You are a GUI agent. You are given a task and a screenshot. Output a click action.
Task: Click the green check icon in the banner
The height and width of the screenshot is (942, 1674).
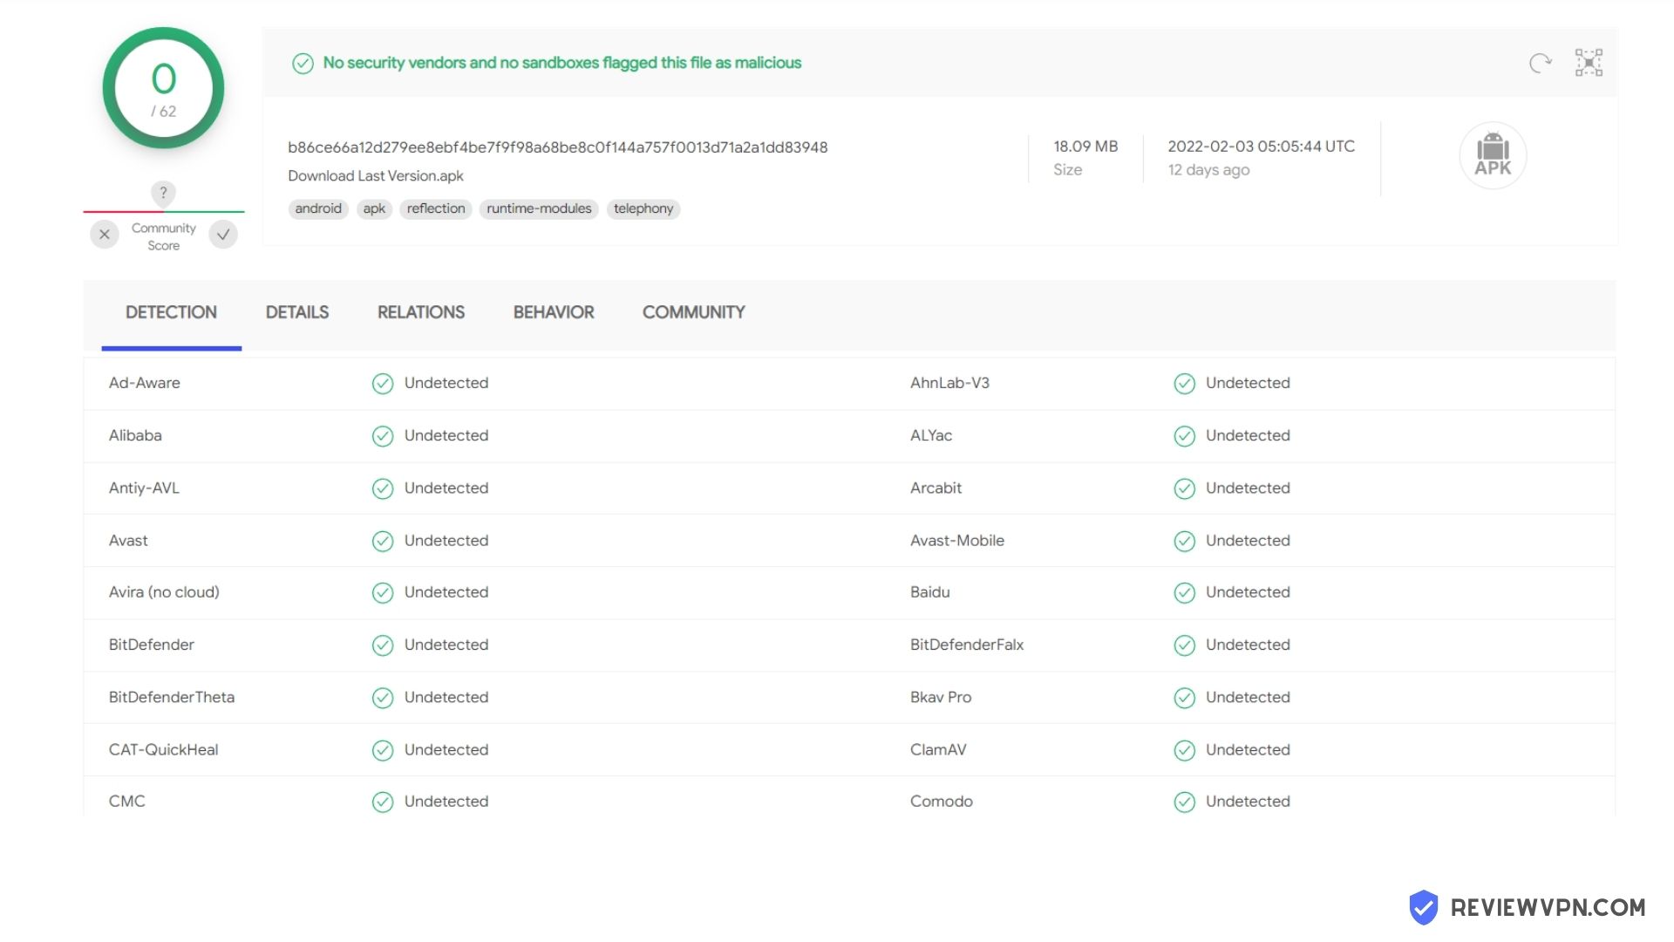point(303,64)
